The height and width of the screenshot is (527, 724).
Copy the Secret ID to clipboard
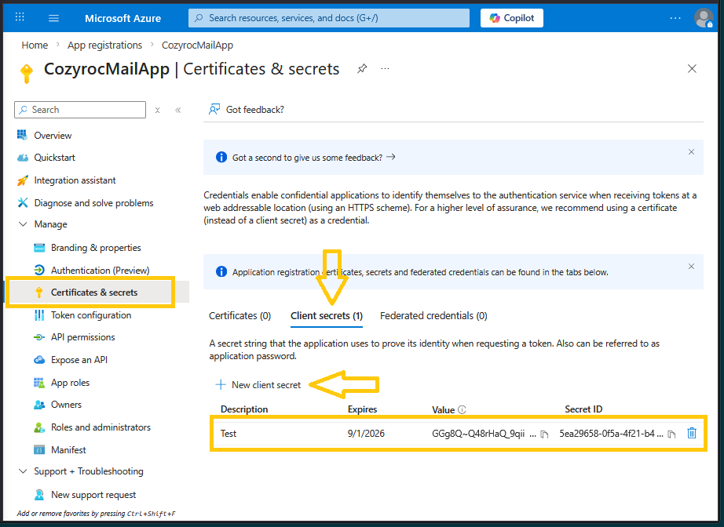(671, 434)
